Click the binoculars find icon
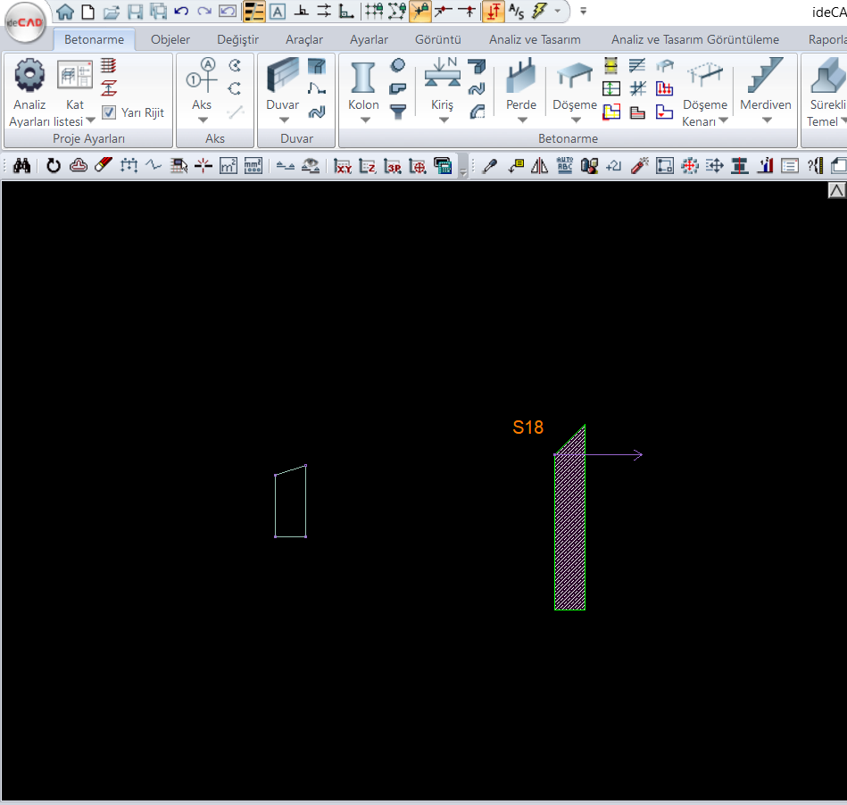This screenshot has height=805, width=847. coord(22,165)
